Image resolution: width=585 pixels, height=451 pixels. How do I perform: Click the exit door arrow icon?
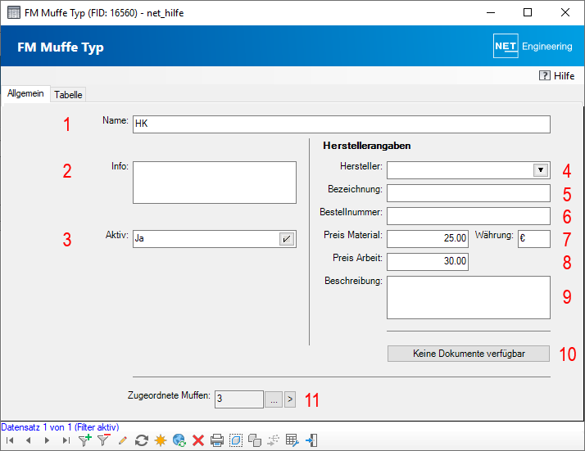(311, 440)
